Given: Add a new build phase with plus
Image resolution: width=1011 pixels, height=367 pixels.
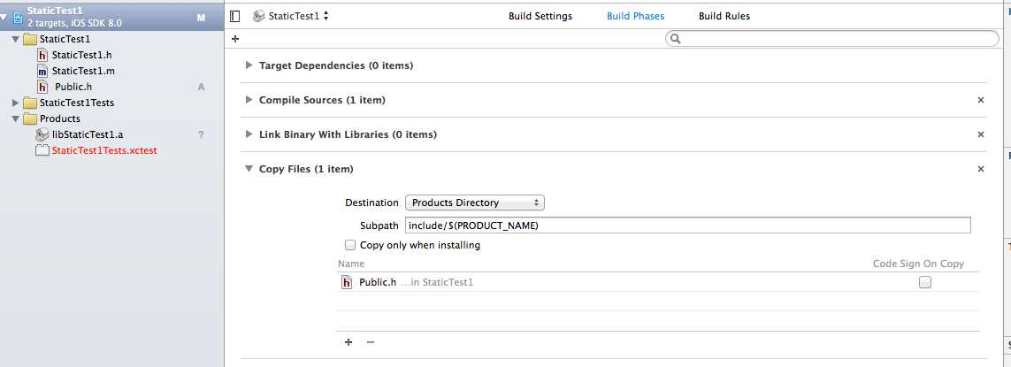Looking at the screenshot, I should pyautogui.click(x=235, y=39).
